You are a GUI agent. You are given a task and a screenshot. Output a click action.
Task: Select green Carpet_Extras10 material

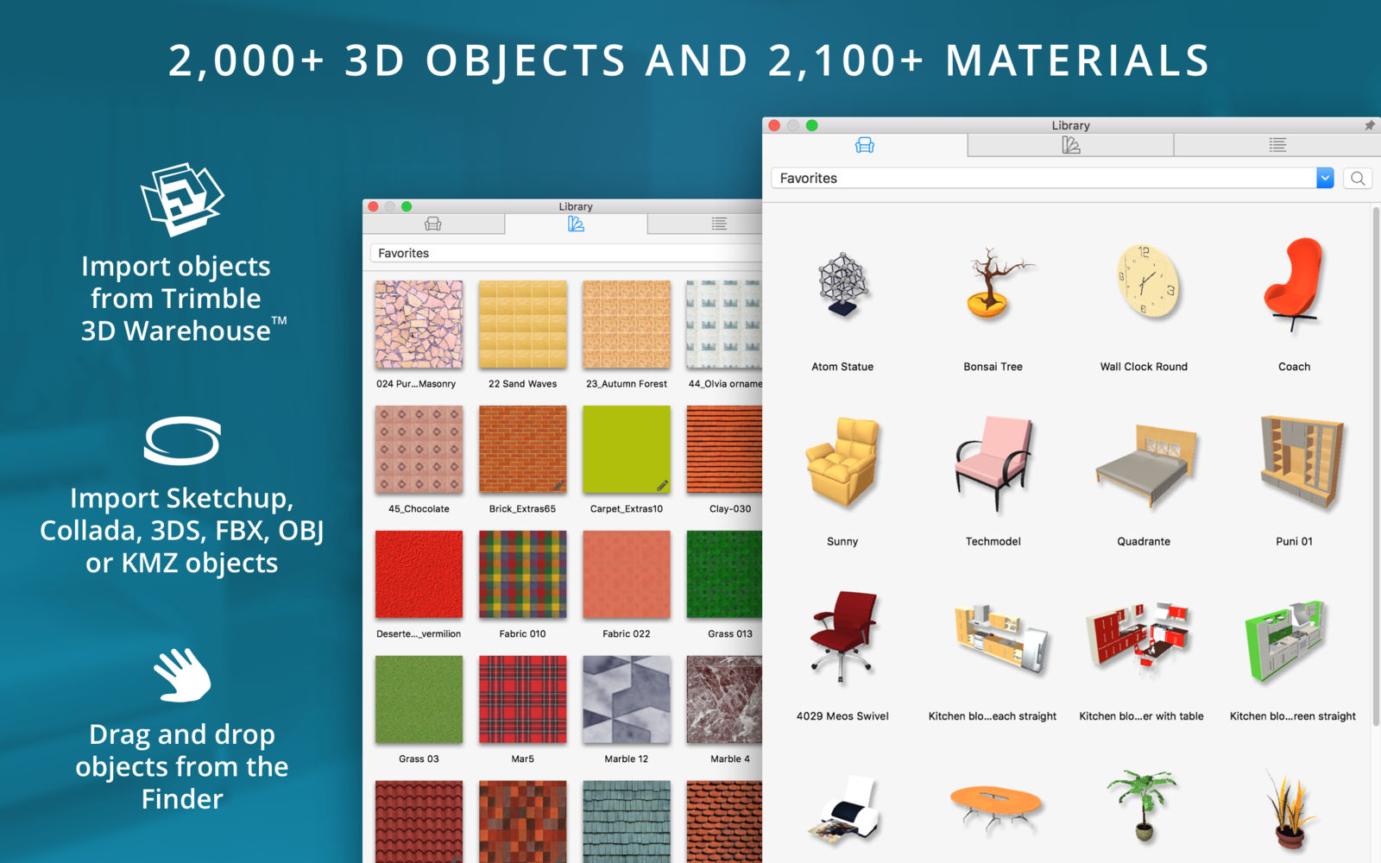pyautogui.click(x=627, y=450)
